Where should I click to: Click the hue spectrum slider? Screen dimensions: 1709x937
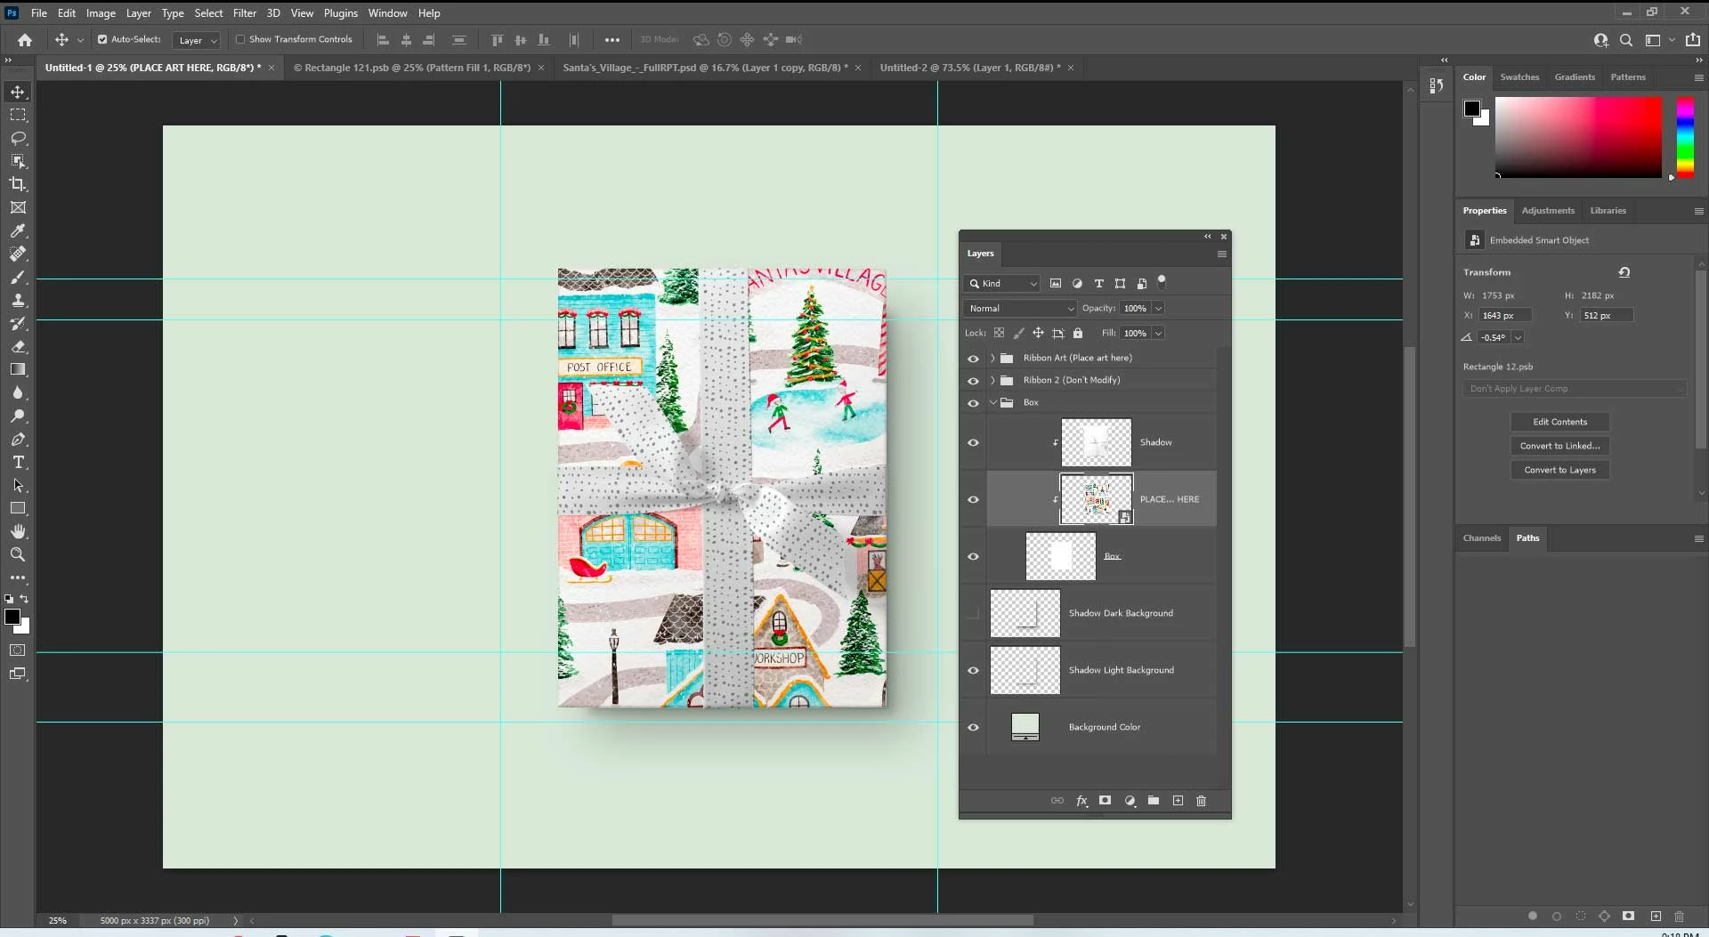1685,137
